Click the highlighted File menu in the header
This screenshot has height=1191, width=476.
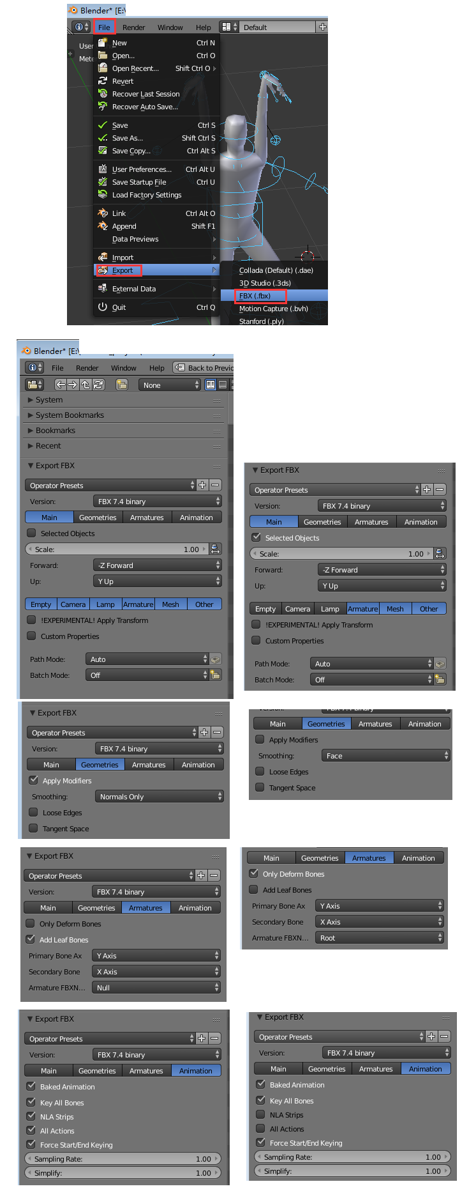[x=104, y=27]
